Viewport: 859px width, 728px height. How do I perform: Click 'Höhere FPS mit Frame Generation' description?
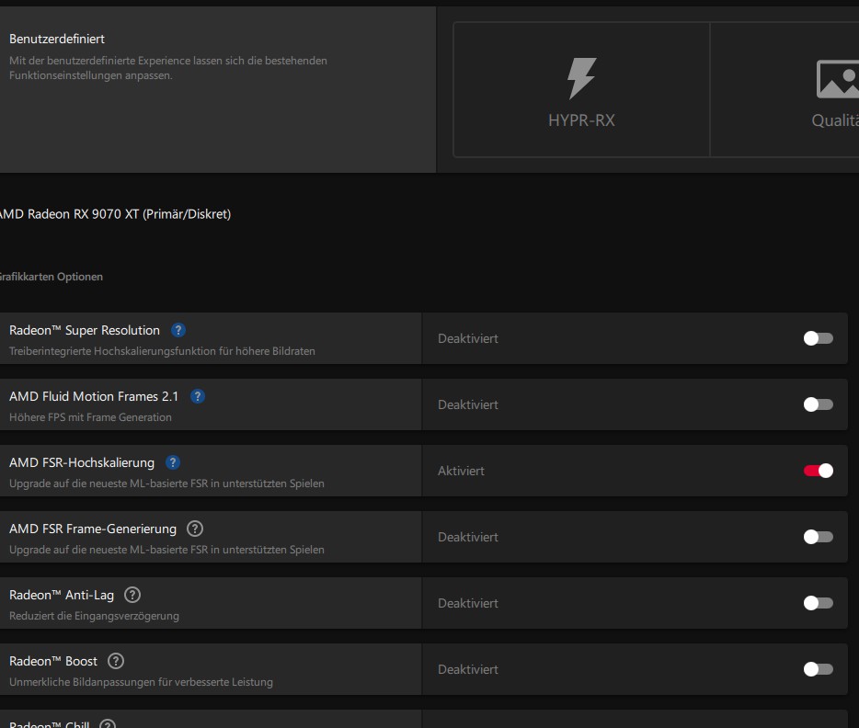90,417
